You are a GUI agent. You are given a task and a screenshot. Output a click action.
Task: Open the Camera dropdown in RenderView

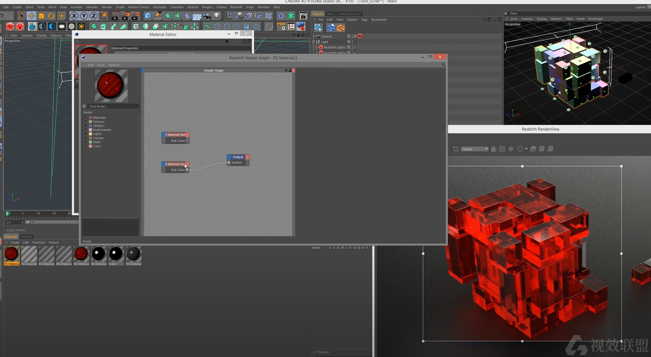click(474, 149)
